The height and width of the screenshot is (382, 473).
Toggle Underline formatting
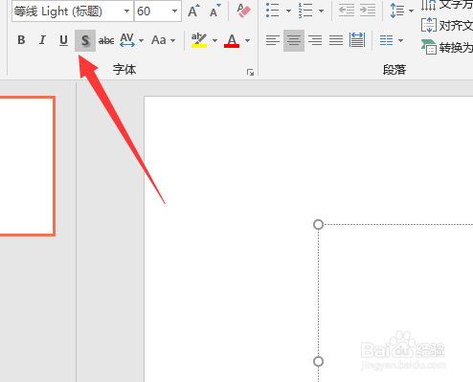click(x=63, y=40)
